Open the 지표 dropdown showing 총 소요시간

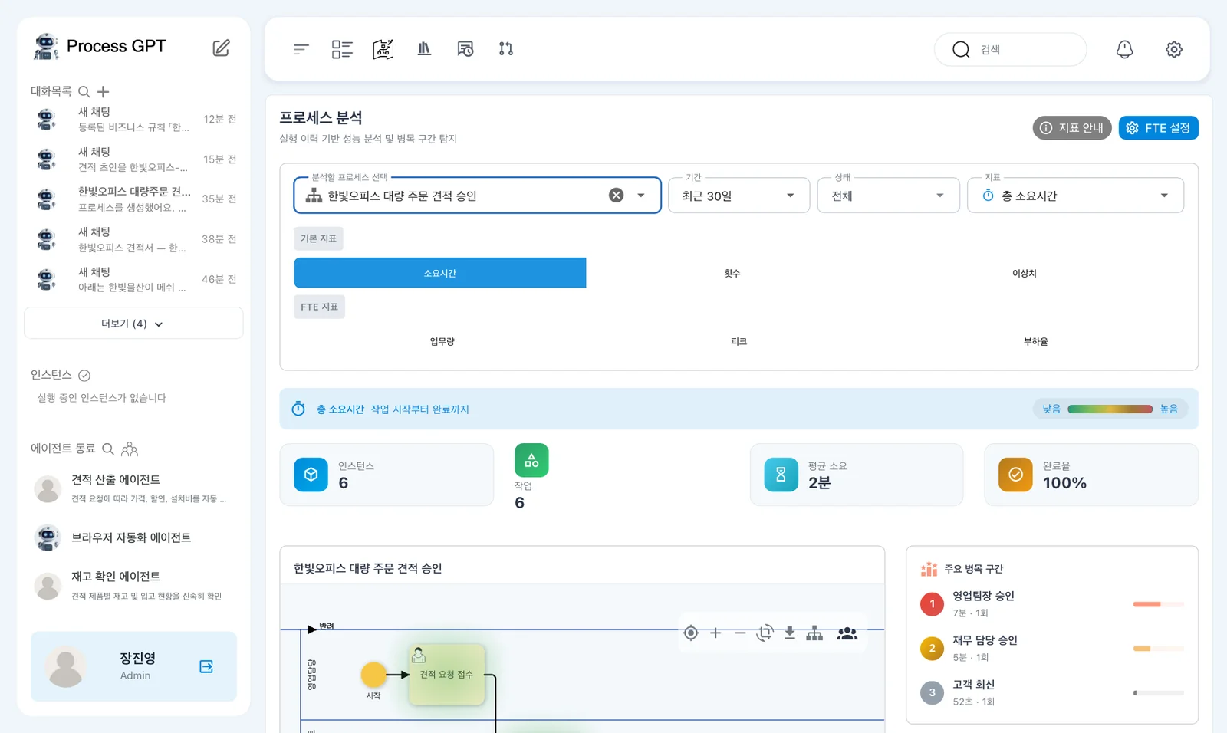coord(1075,196)
